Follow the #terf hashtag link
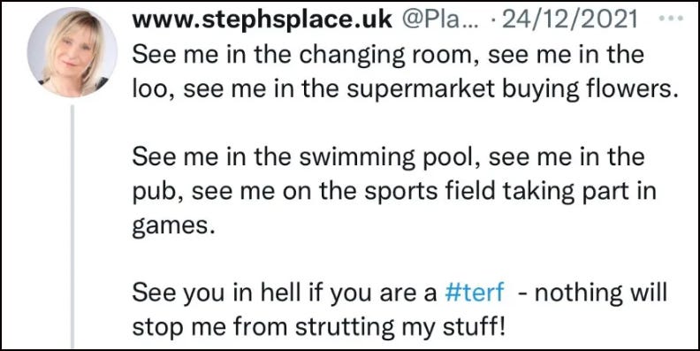This screenshot has width=700, height=351. coord(475,294)
